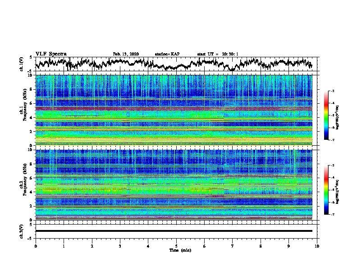This screenshot has height=276, width=357.
Task: Click the ch.1 color bar log PSD label
Action: click(338, 117)
